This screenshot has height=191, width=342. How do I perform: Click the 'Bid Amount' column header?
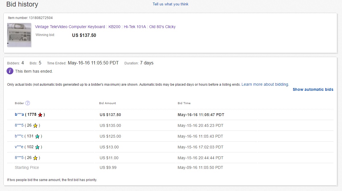(x=107, y=103)
